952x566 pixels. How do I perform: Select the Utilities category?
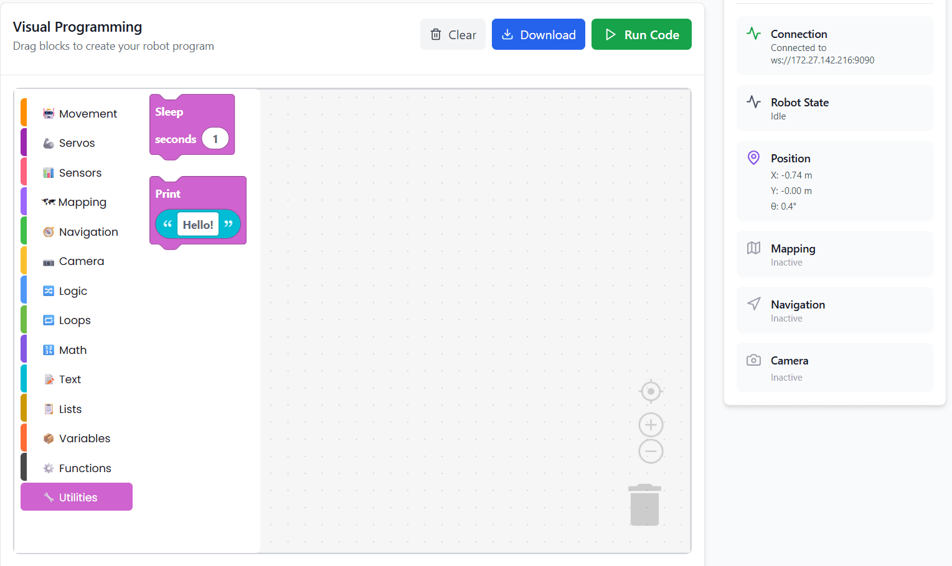click(x=77, y=497)
